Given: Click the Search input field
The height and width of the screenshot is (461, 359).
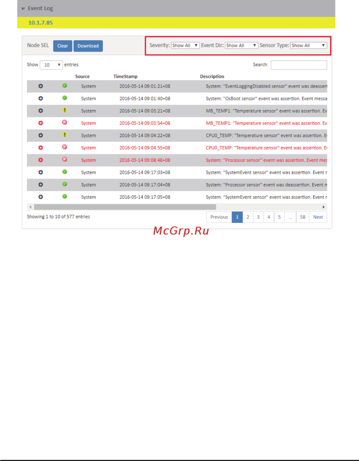Looking at the screenshot, I should click(x=299, y=65).
